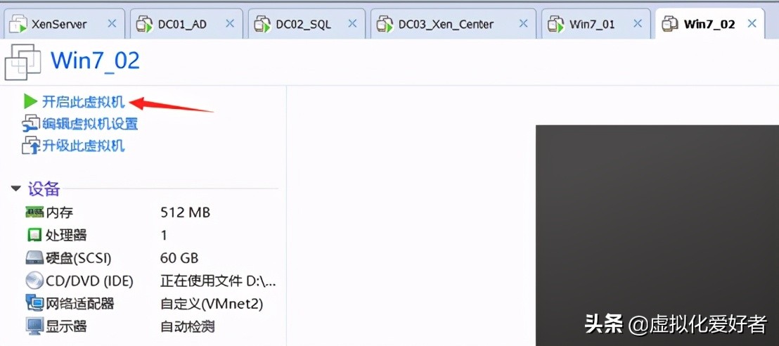This screenshot has width=779, height=346.
Task: Close the DC01_AD tab
Action: [x=229, y=23]
